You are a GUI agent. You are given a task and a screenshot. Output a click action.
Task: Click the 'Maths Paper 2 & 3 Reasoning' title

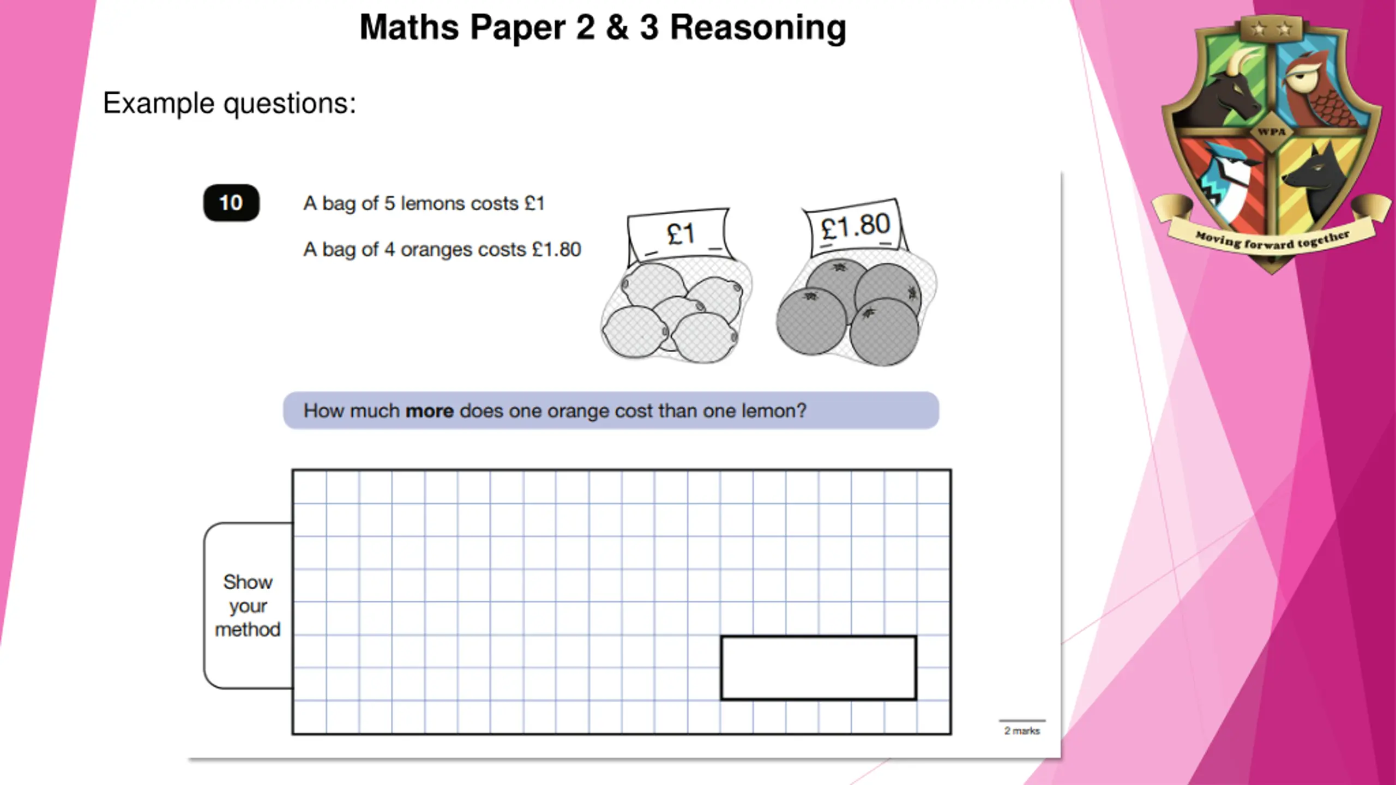coord(603,28)
